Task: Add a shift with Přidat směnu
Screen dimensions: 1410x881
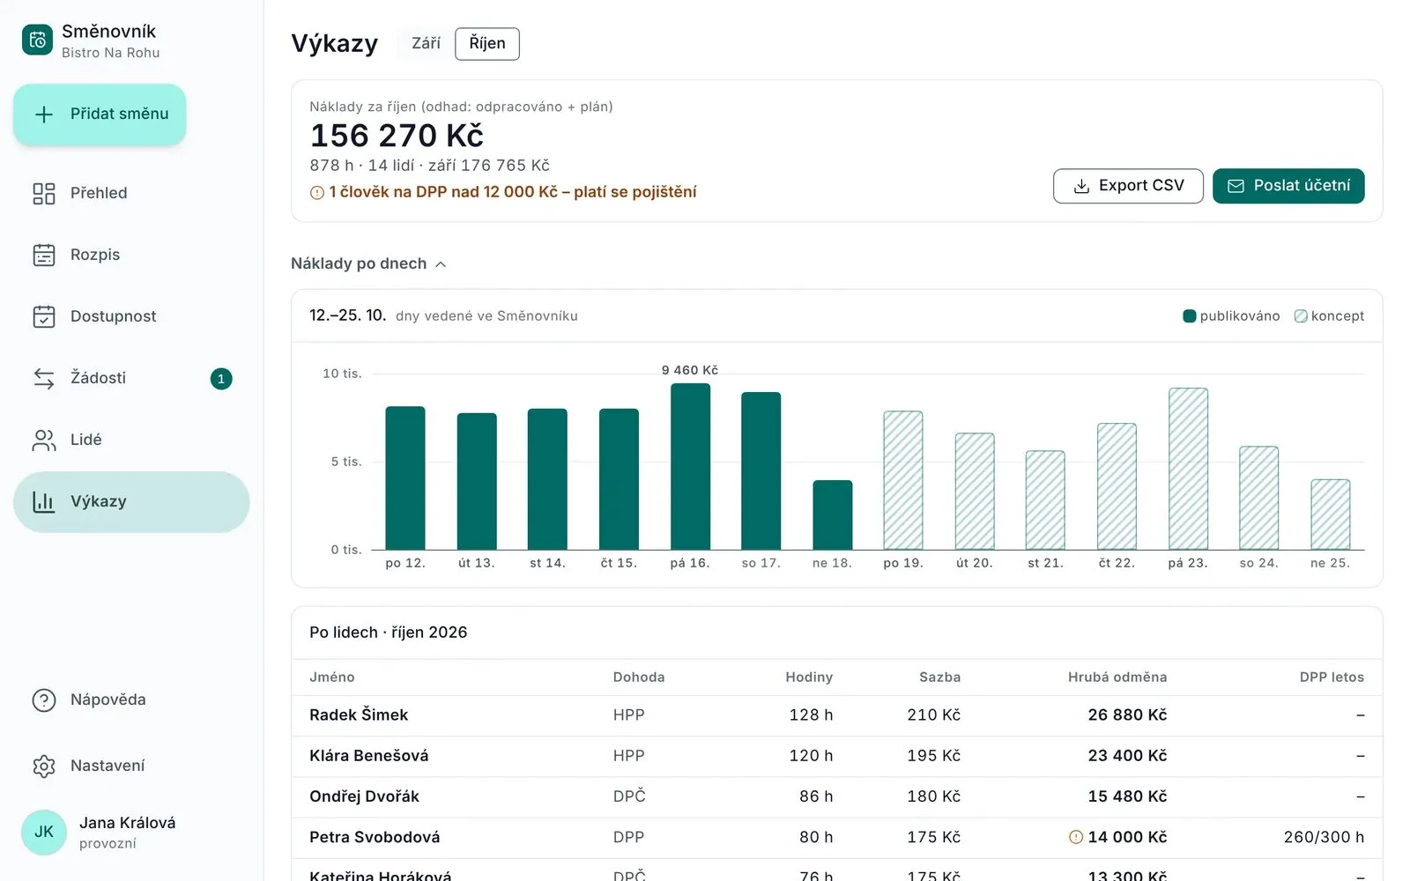Action: (x=100, y=115)
